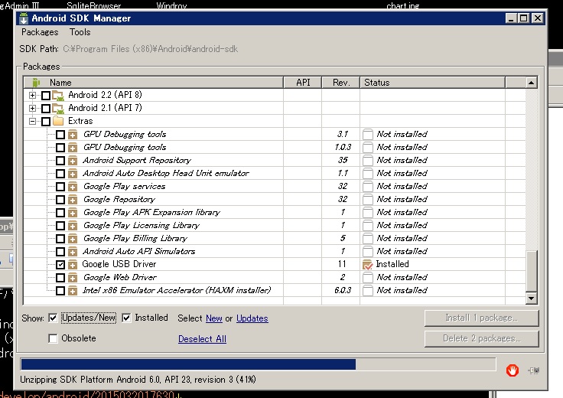563x398 pixels.
Task: Click the Updates link
Action: click(252, 318)
